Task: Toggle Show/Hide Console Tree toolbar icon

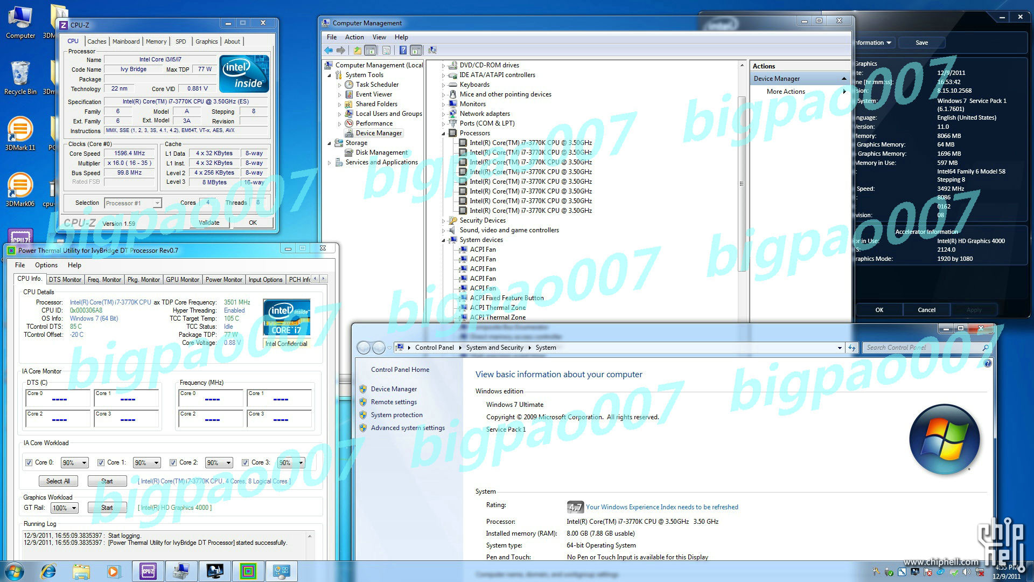Action: coord(371,50)
